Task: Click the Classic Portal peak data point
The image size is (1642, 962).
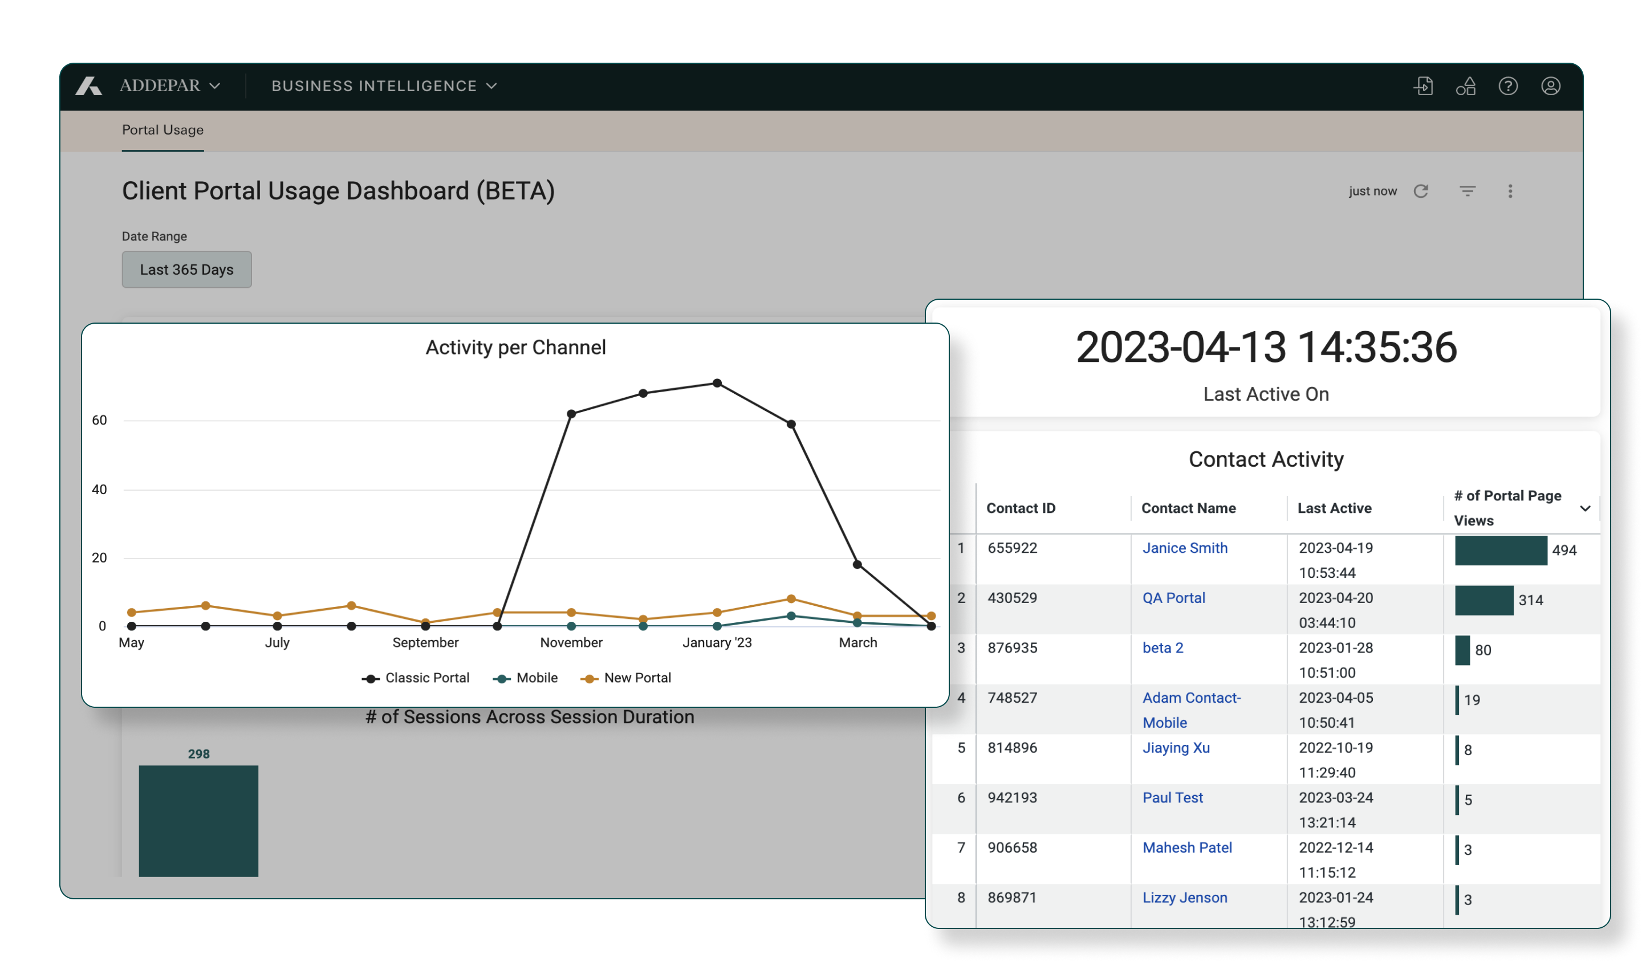Action: tap(717, 383)
